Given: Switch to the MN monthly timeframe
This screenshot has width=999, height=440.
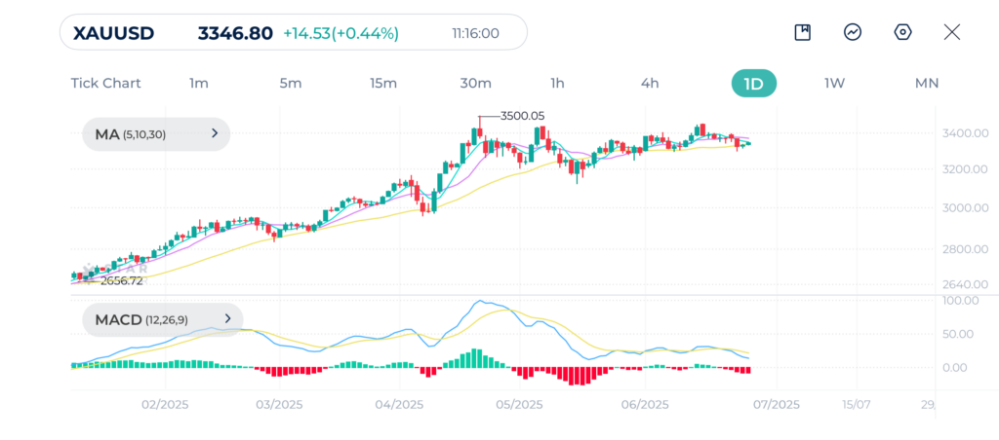Looking at the screenshot, I should [x=926, y=83].
